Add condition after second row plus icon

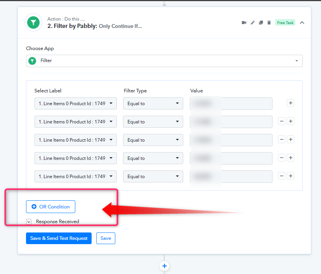click(x=290, y=121)
